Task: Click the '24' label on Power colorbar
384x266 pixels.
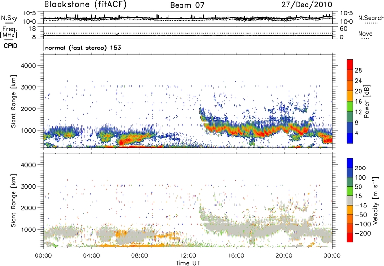Action: tap(358, 81)
